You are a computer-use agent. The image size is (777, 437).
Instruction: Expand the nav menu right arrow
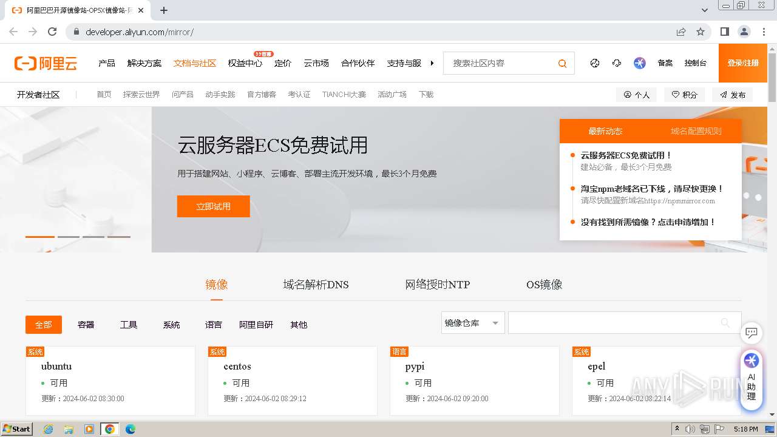pos(432,63)
